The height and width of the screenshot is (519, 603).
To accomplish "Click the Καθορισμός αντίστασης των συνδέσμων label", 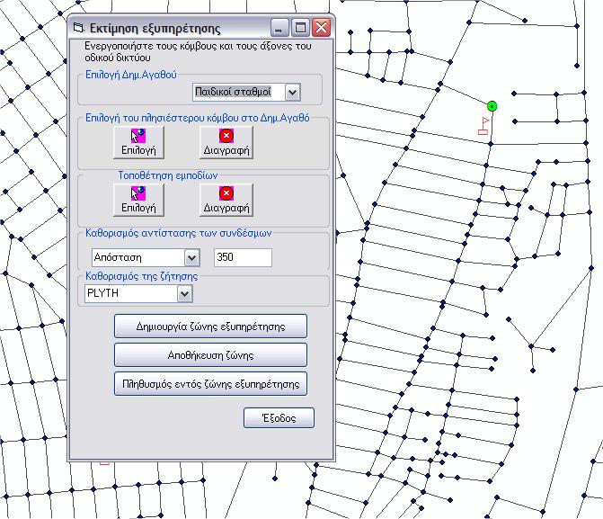I will coord(179,233).
